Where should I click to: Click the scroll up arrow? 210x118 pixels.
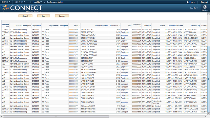click(209, 14)
